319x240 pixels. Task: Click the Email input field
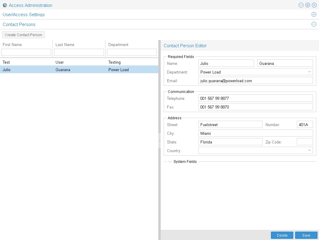click(255, 80)
